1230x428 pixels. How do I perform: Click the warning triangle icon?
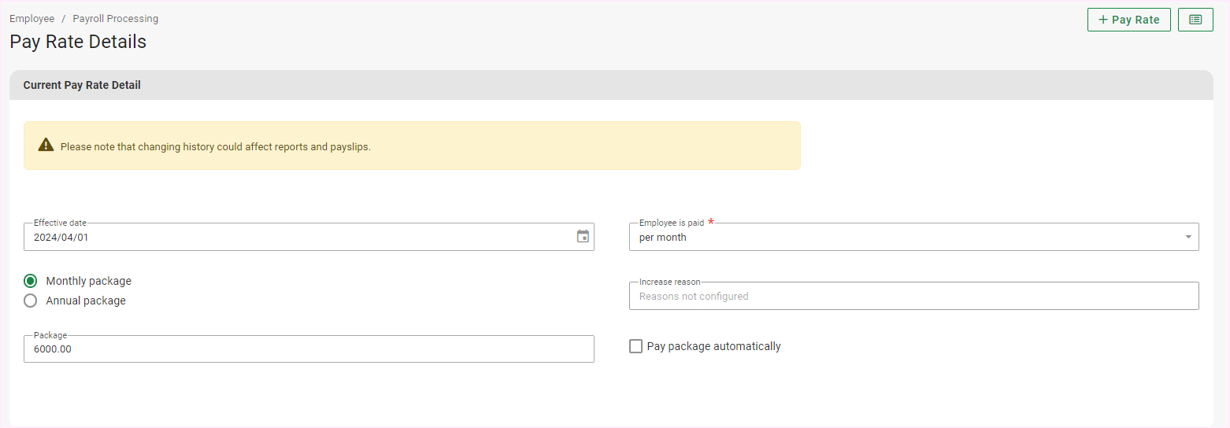pos(46,146)
